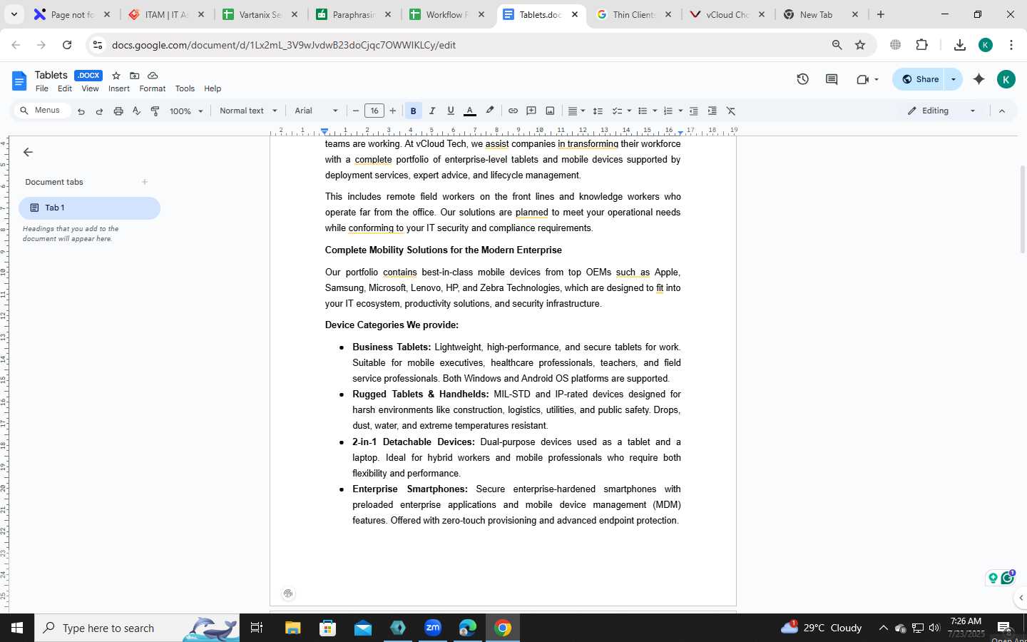Click the Redo icon in toolbar
1027x642 pixels.
99,111
